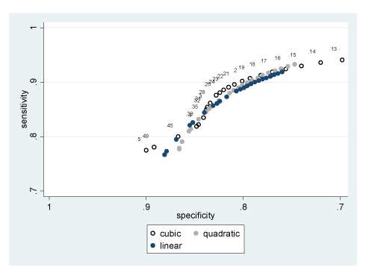Screen dimensions: 366x270
Task: Click x-axis tick label .9
Action: [x=146, y=207]
